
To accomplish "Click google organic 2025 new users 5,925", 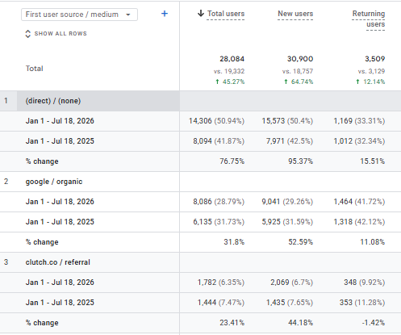I will pos(287,222).
